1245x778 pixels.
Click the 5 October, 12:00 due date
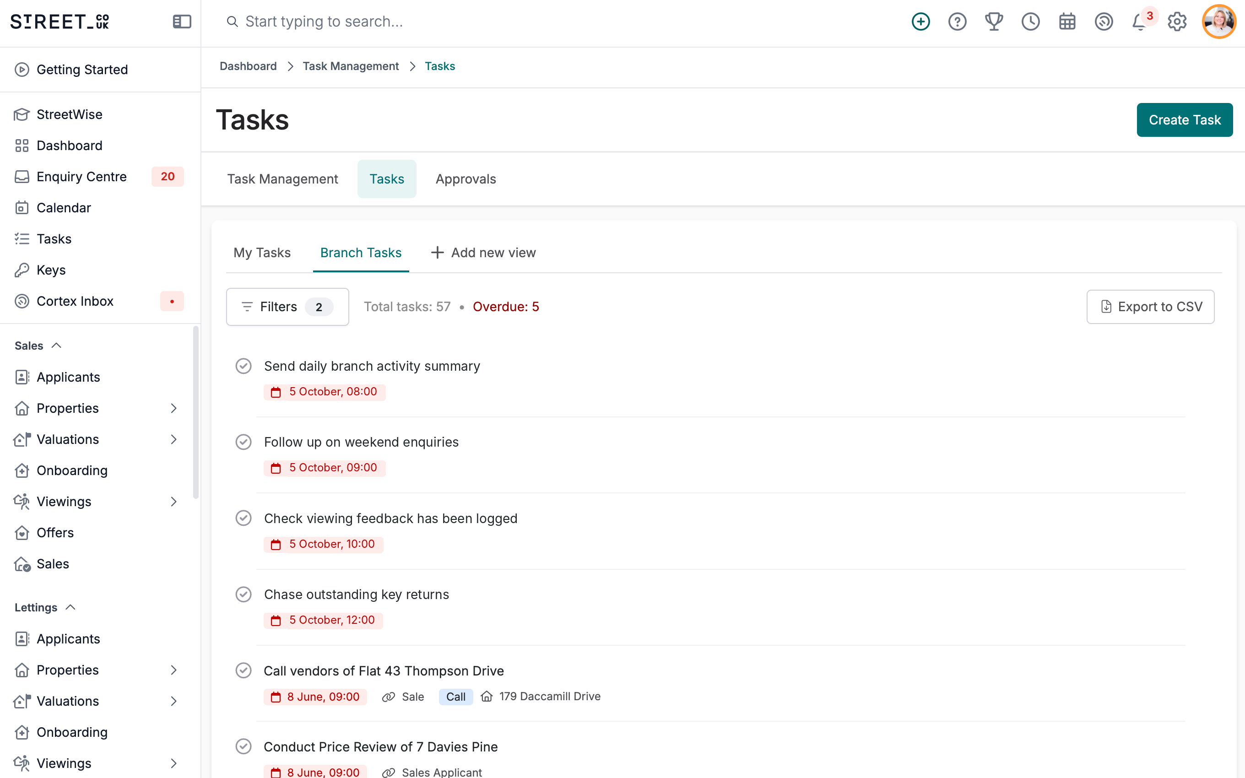[324, 620]
